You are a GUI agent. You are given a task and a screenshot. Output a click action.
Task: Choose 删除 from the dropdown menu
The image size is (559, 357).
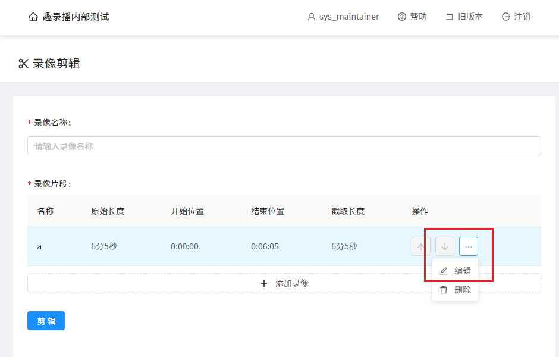click(456, 290)
